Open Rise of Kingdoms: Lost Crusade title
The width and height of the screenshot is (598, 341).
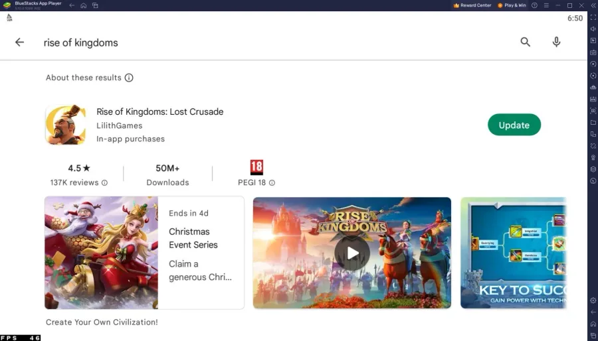159,111
